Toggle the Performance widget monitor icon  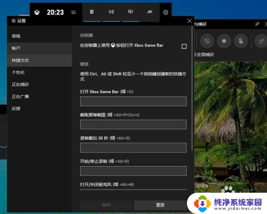pos(130,12)
